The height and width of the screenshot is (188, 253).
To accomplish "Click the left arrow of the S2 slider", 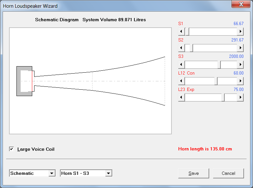I will [181, 48].
